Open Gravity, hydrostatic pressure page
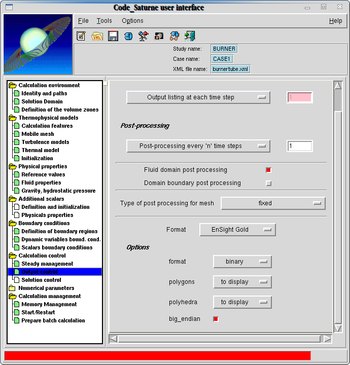 (58, 191)
